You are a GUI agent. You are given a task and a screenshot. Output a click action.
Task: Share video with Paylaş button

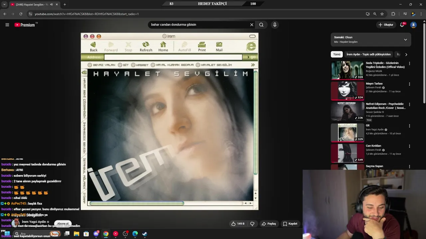(269, 224)
